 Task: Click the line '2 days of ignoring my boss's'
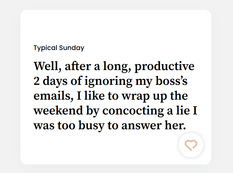click(x=110, y=81)
